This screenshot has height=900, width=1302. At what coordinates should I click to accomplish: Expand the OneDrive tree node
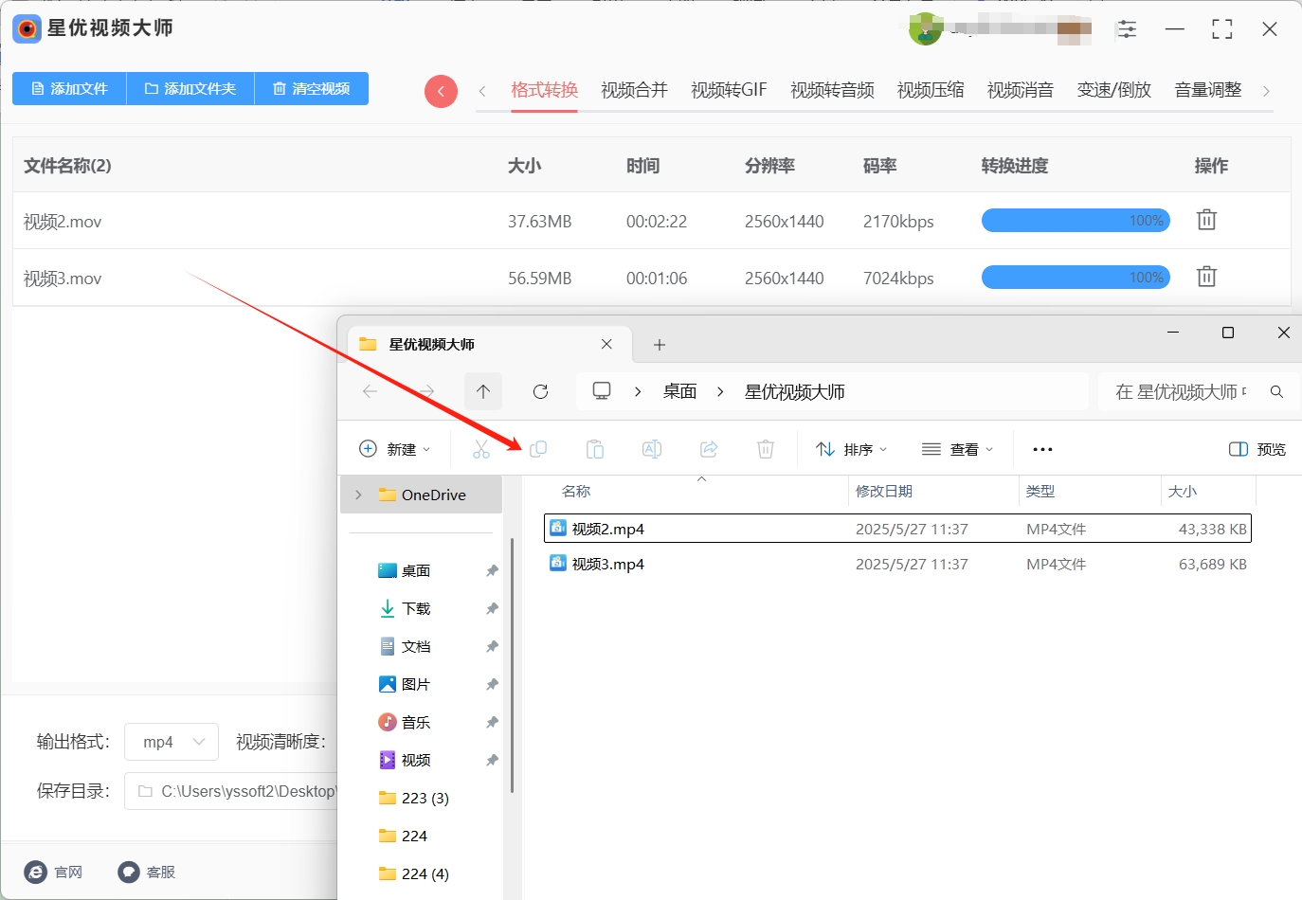coord(358,495)
